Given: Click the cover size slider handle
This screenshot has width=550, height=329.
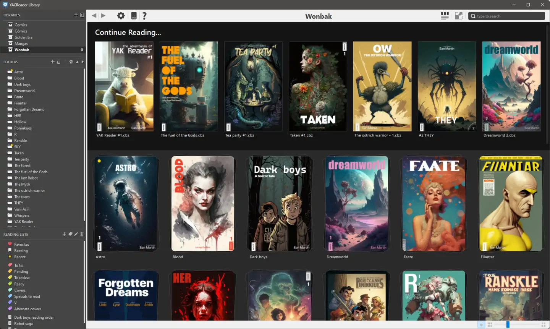Looking at the screenshot, I should 508,324.
